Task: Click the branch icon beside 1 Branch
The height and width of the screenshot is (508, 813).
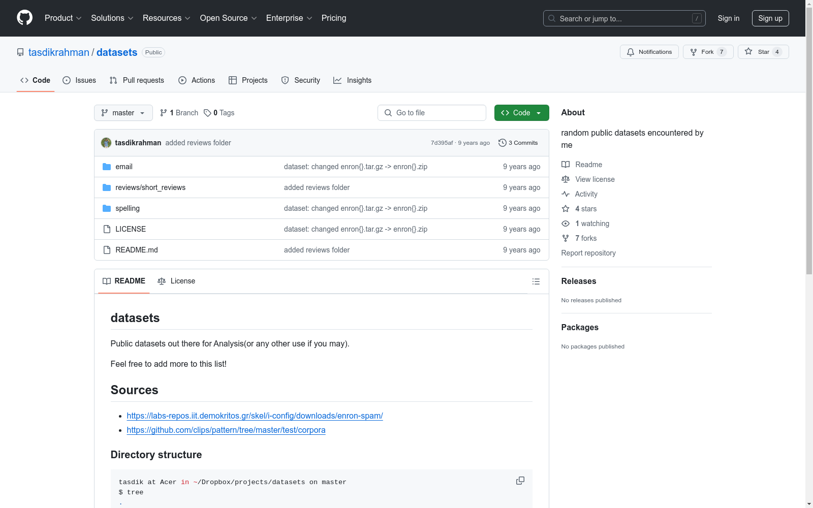Action: (164, 113)
